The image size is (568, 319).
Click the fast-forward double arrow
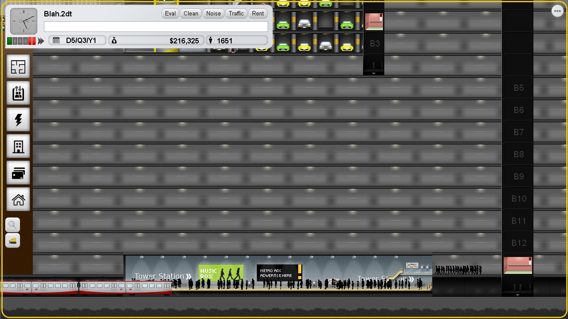41,41
